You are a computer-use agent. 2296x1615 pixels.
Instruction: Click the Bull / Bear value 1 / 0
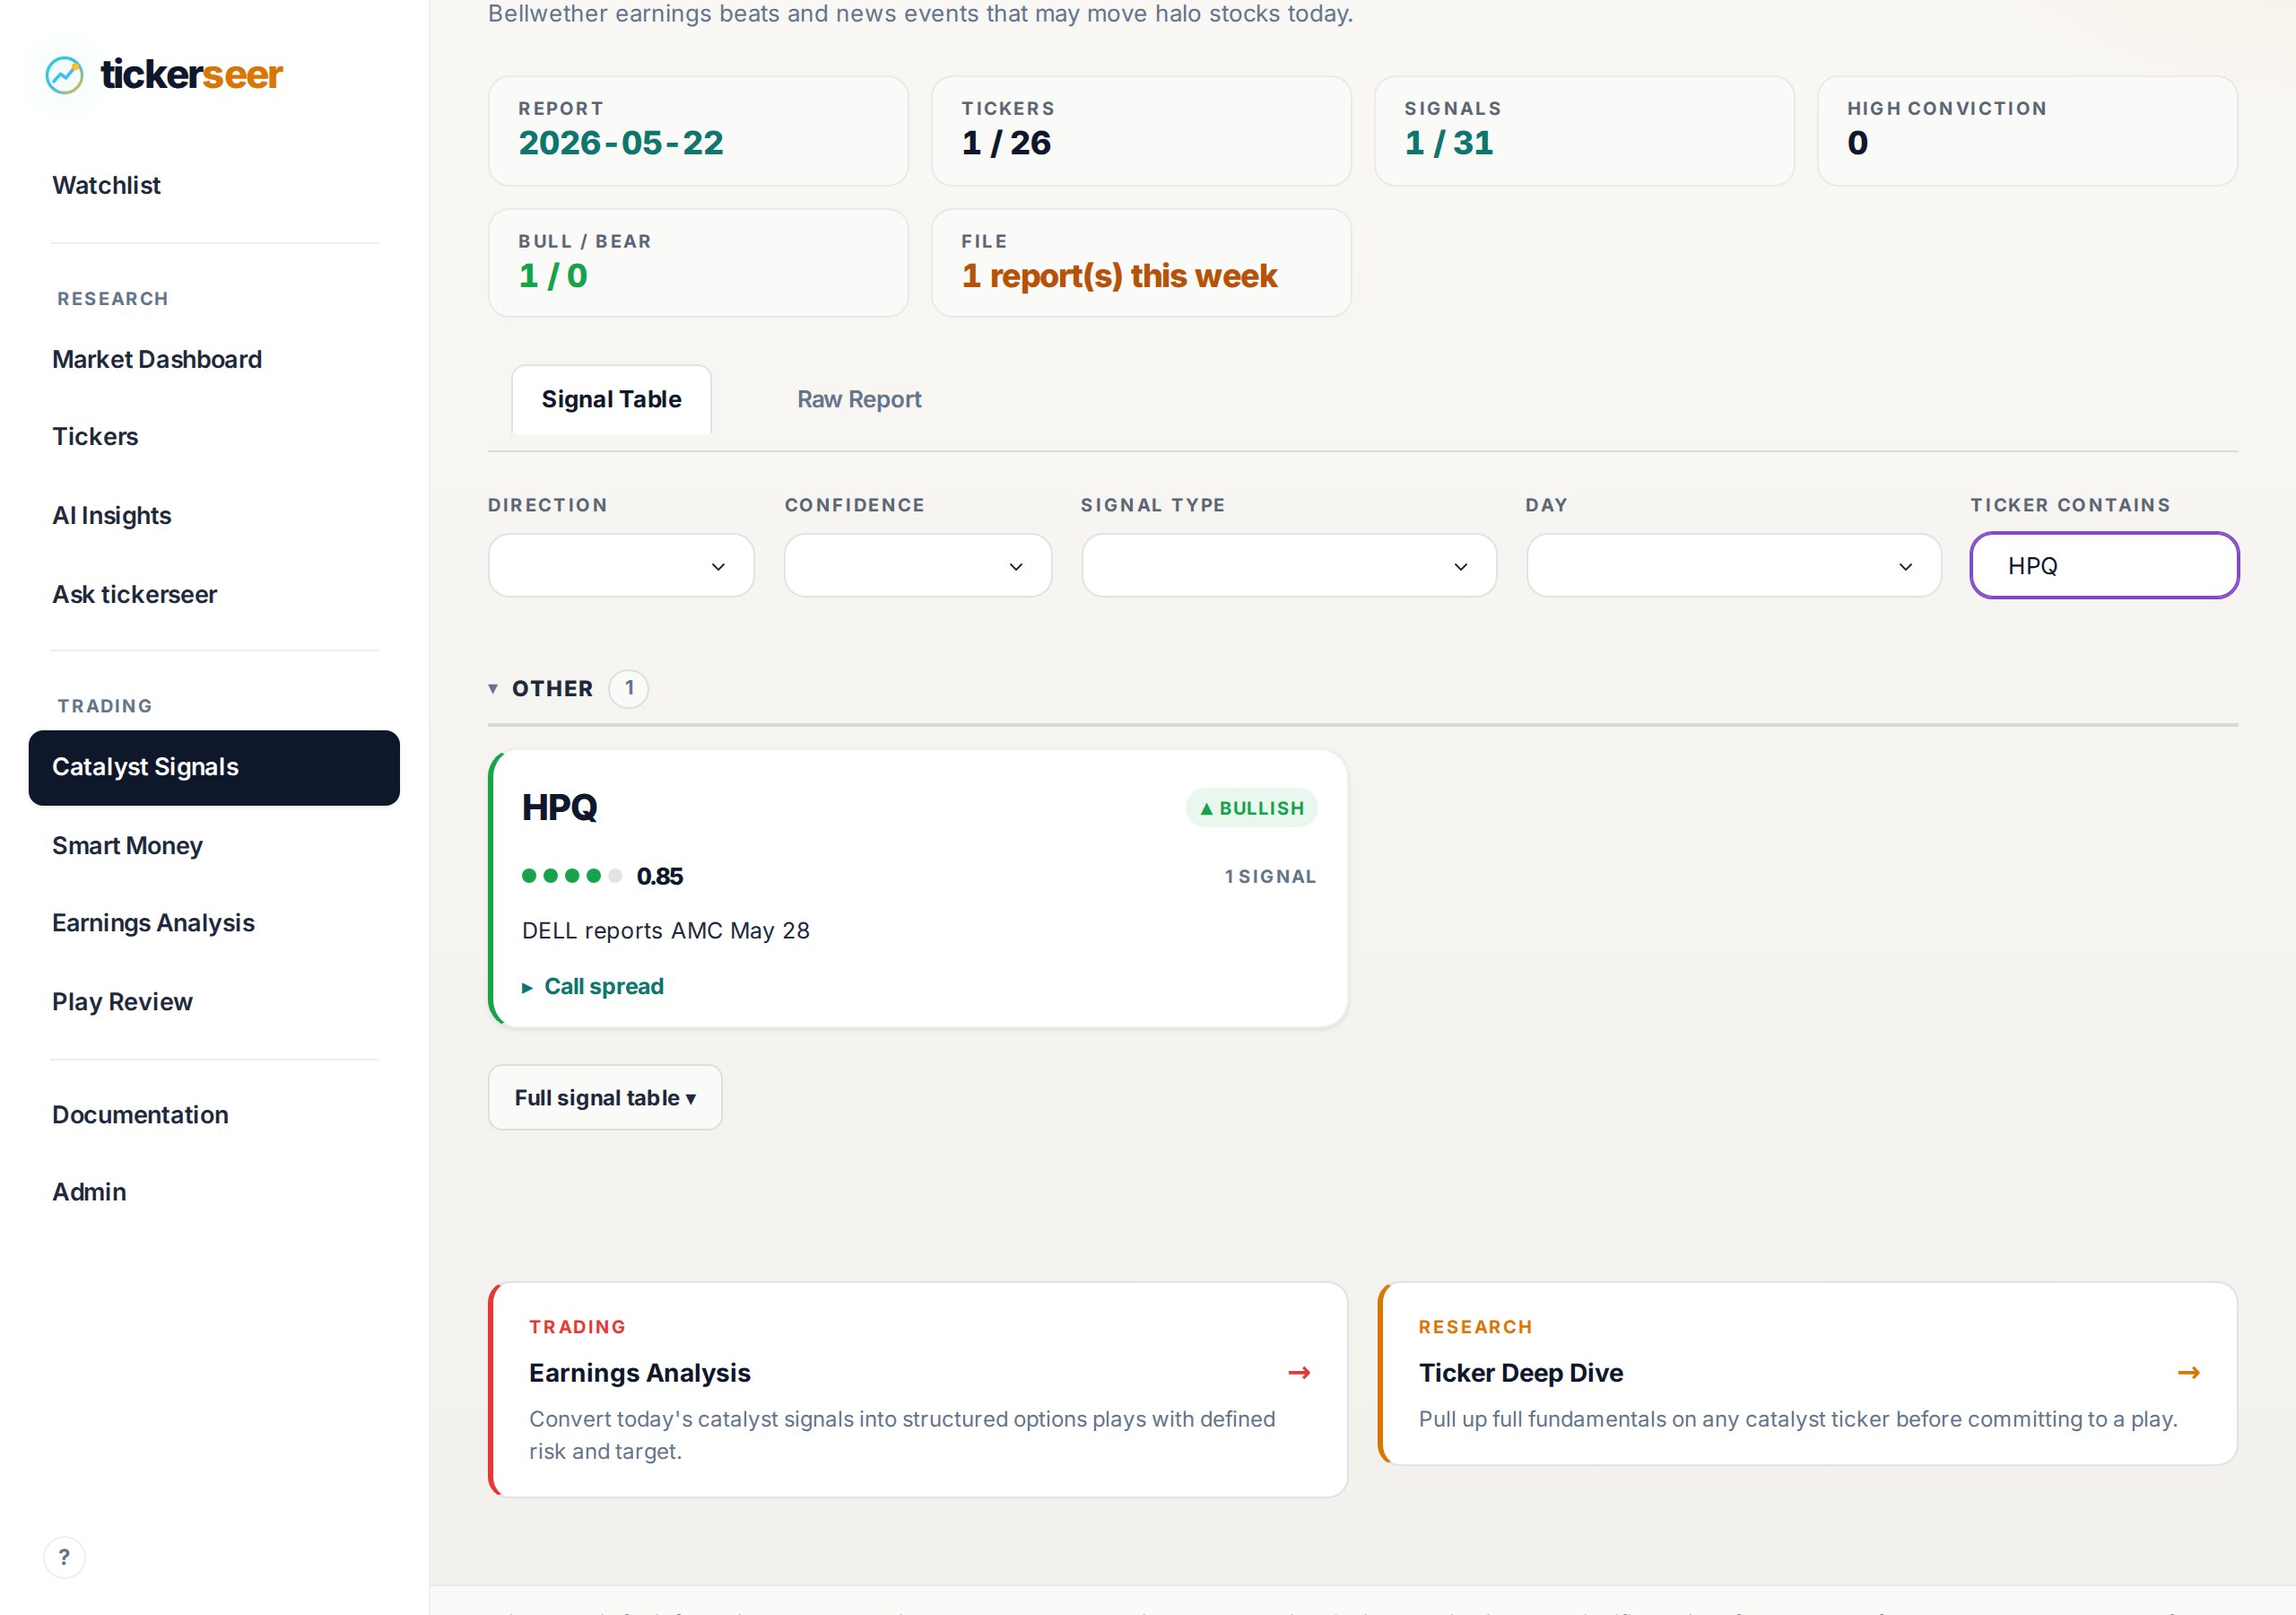click(553, 276)
